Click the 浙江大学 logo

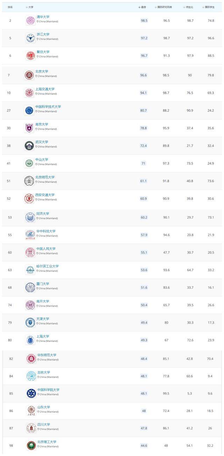(x=30, y=38)
